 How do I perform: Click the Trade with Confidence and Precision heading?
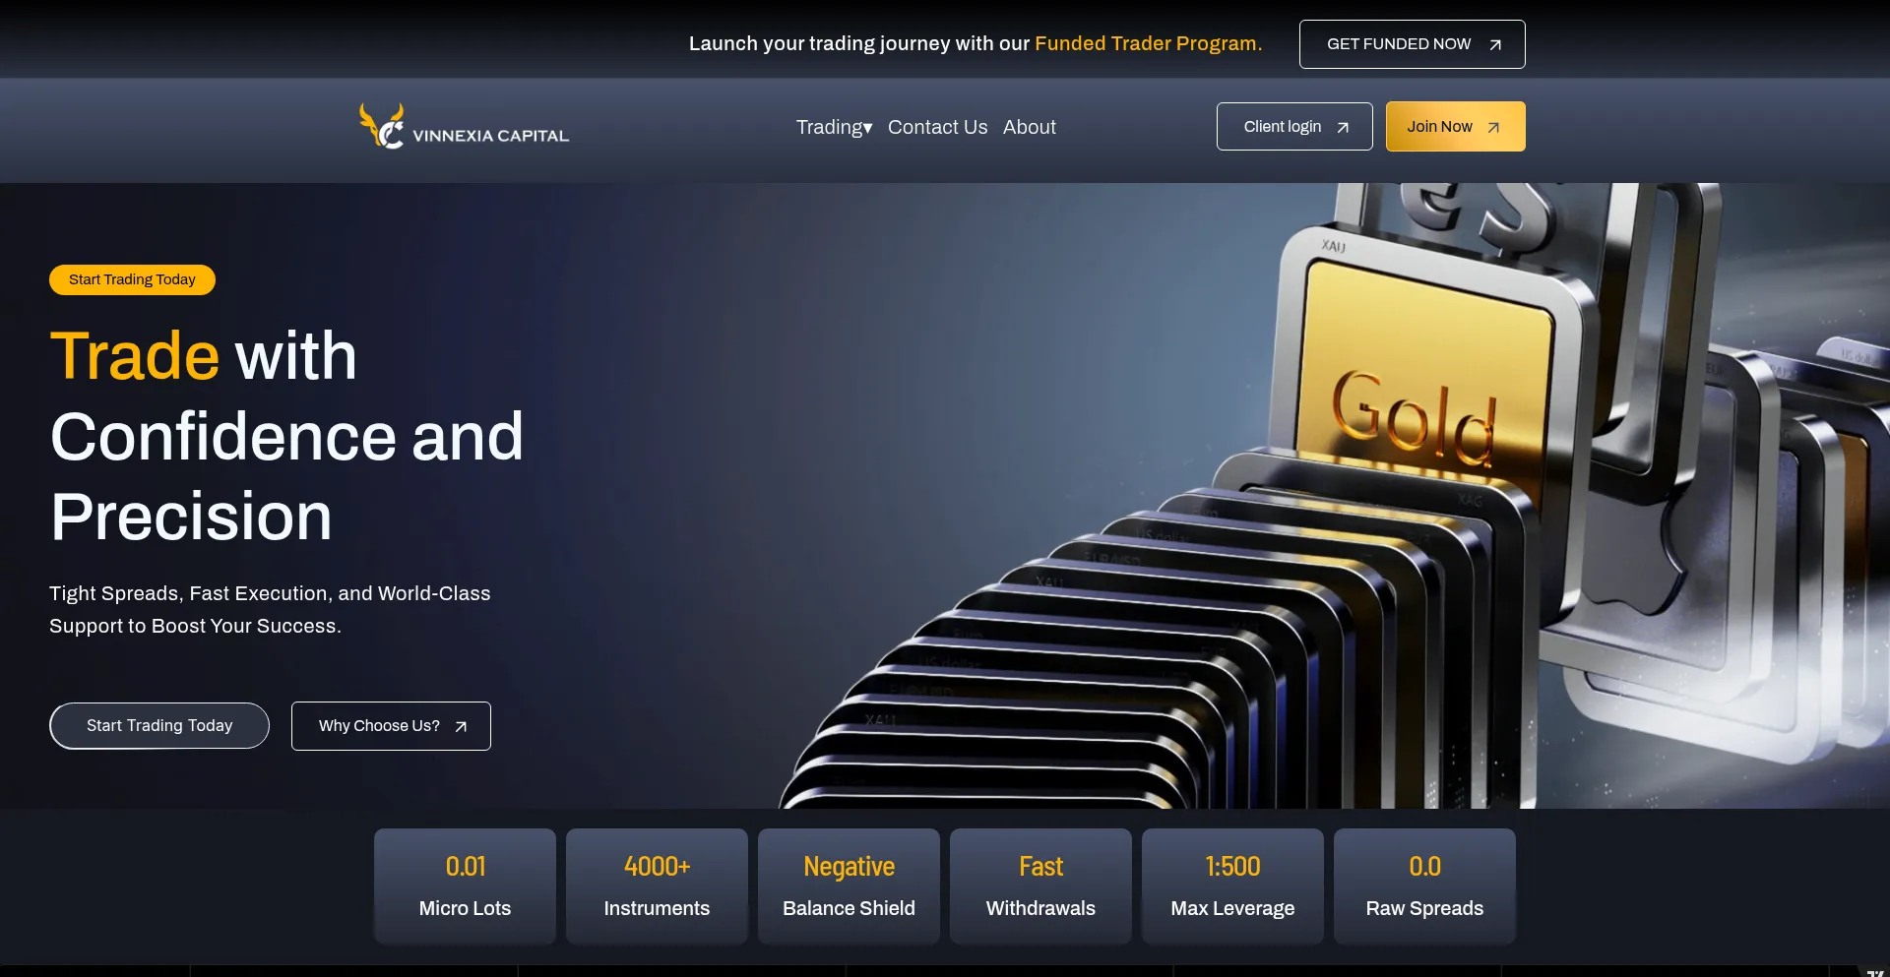pyautogui.click(x=286, y=436)
